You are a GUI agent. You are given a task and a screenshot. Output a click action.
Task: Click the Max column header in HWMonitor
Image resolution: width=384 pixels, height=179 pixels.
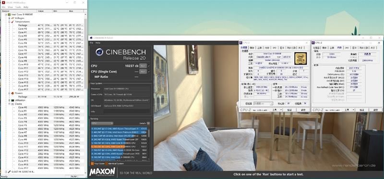[76, 11]
